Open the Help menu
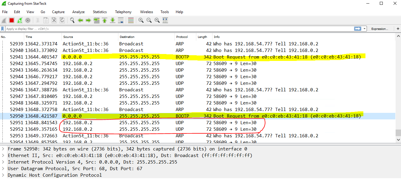Viewport: 401px width, 180px height. (x=179, y=12)
